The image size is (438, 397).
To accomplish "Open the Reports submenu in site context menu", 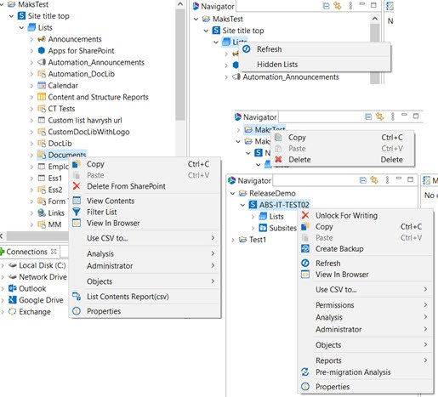I will point(366,360).
